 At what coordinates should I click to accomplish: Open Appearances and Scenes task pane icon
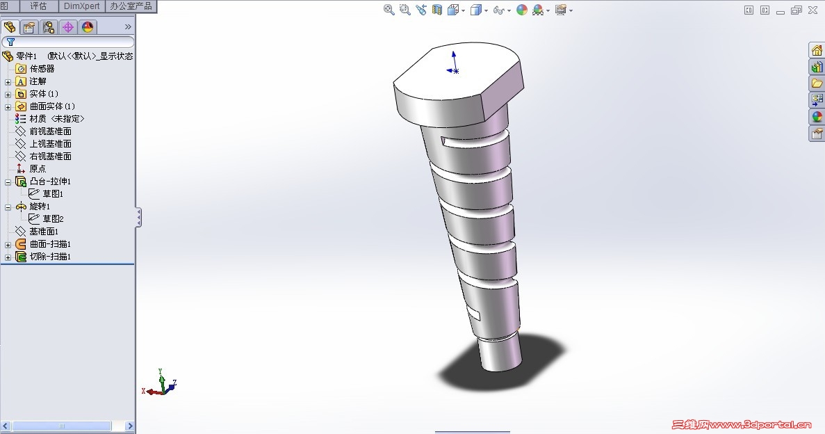tap(817, 116)
